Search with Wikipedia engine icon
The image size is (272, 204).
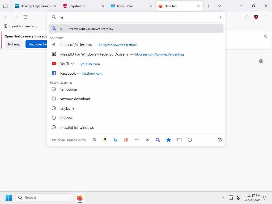pyautogui.click(x=147, y=140)
